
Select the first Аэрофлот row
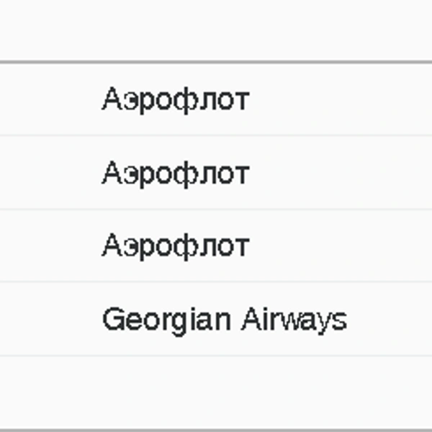[216, 99]
